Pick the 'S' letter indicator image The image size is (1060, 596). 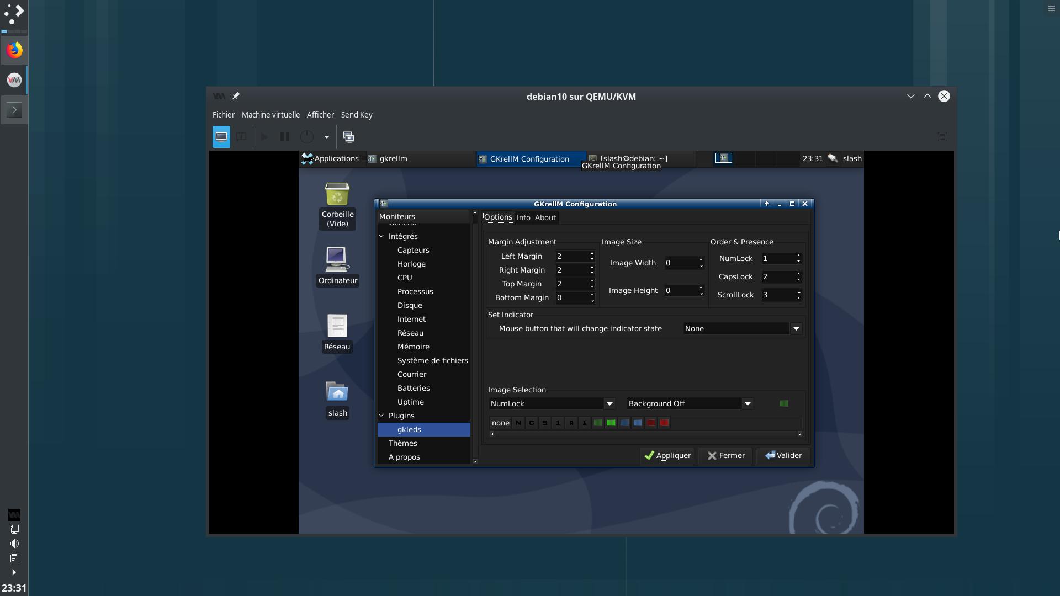(x=545, y=423)
